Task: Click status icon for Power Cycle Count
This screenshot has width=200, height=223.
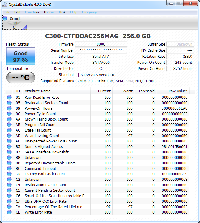Action: click(x=9, y=114)
